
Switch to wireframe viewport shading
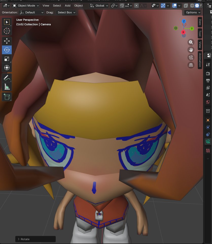pyautogui.click(x=192, y=6)
